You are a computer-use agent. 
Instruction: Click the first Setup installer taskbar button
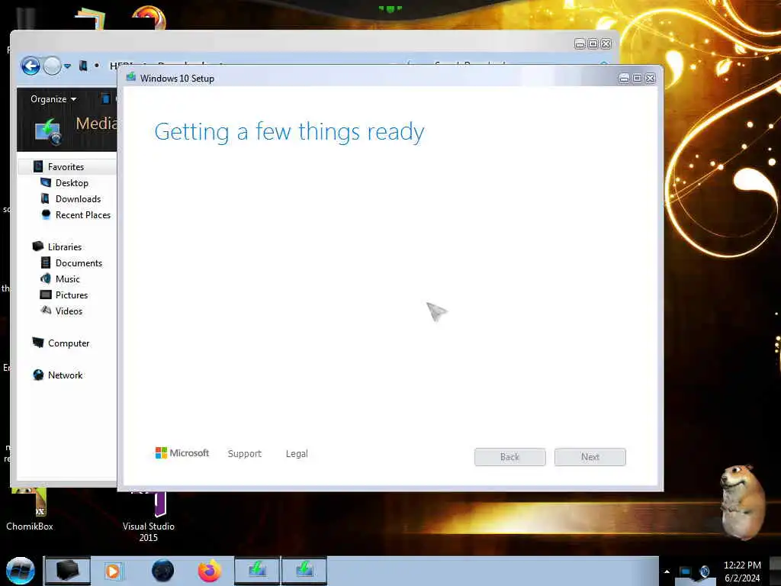pyautogui.click(x=257, y=571)
